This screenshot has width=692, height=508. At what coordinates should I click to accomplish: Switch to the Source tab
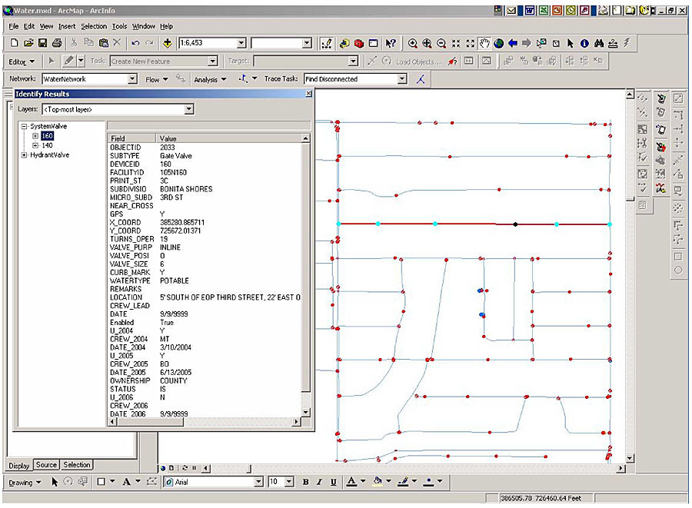coord(46,465)
